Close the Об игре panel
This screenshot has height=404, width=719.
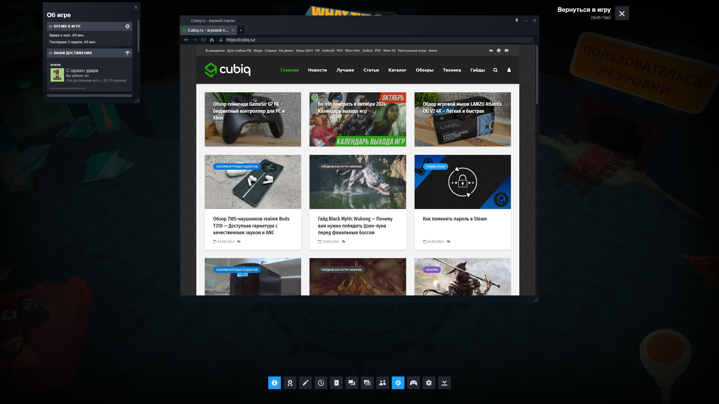point(136,7)
